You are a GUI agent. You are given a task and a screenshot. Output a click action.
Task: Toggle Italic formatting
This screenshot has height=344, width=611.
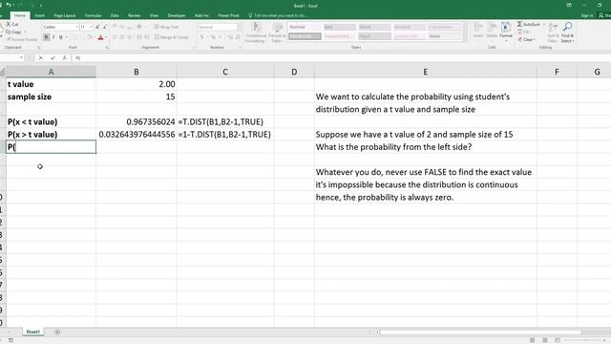coord(53,37)
